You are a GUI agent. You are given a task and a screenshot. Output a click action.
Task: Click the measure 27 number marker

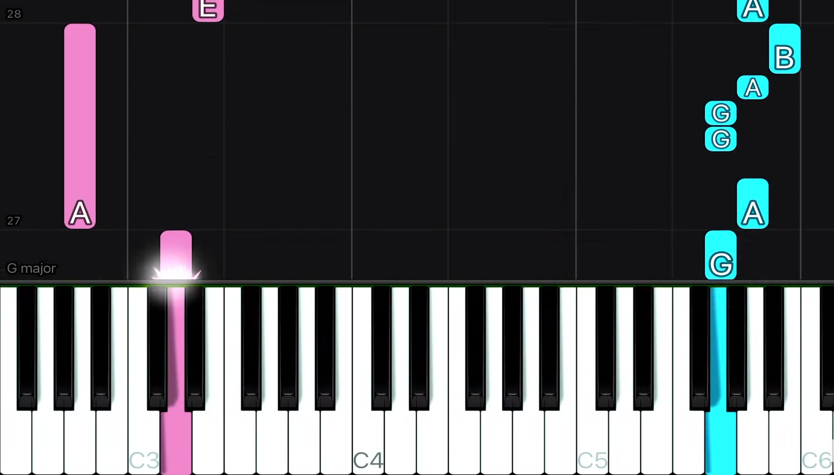(x=14, y=221)
